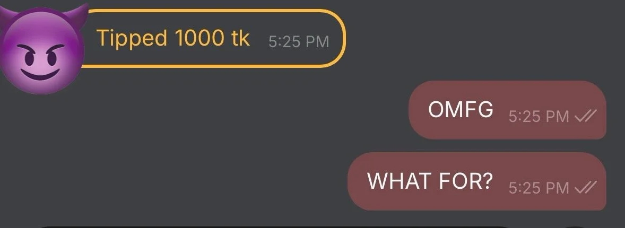Select the double-check receipt on OMFG message
The image size is (625, 228).
click(585, 117)
